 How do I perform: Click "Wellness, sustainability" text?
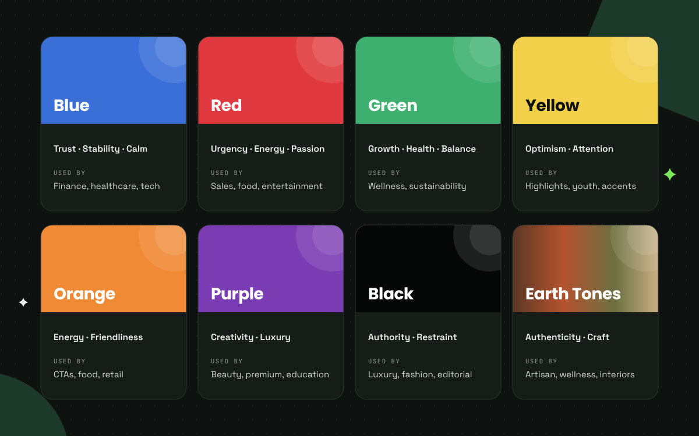[417, 186]
